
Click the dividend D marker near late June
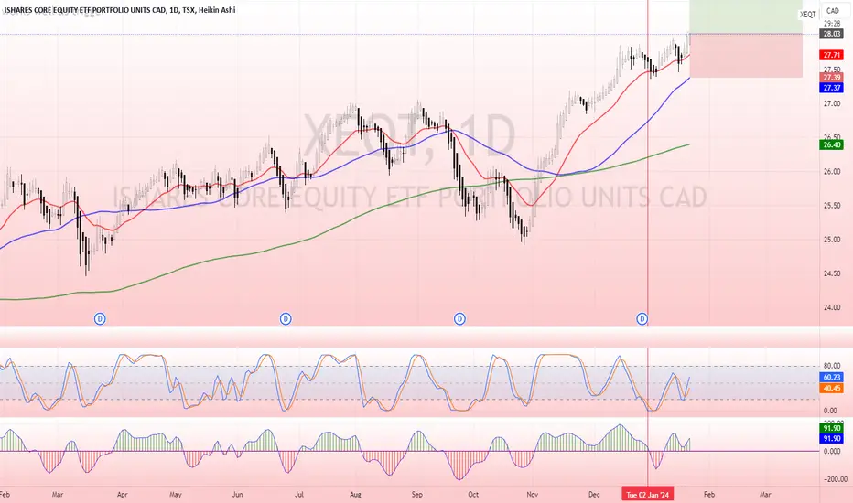(286, 318)
